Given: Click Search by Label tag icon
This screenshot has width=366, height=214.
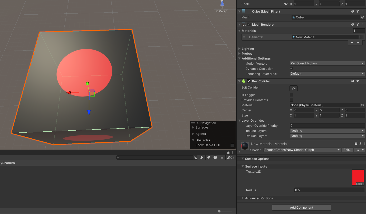Looking at the screenshot, I should (209, 158).
